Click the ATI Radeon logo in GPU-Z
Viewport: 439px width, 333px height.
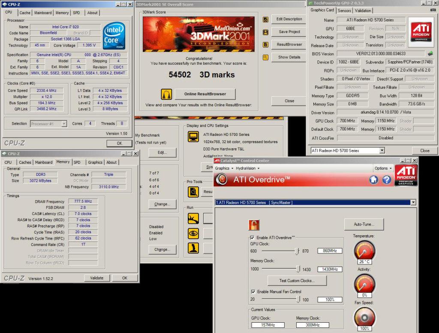point(421,32)
